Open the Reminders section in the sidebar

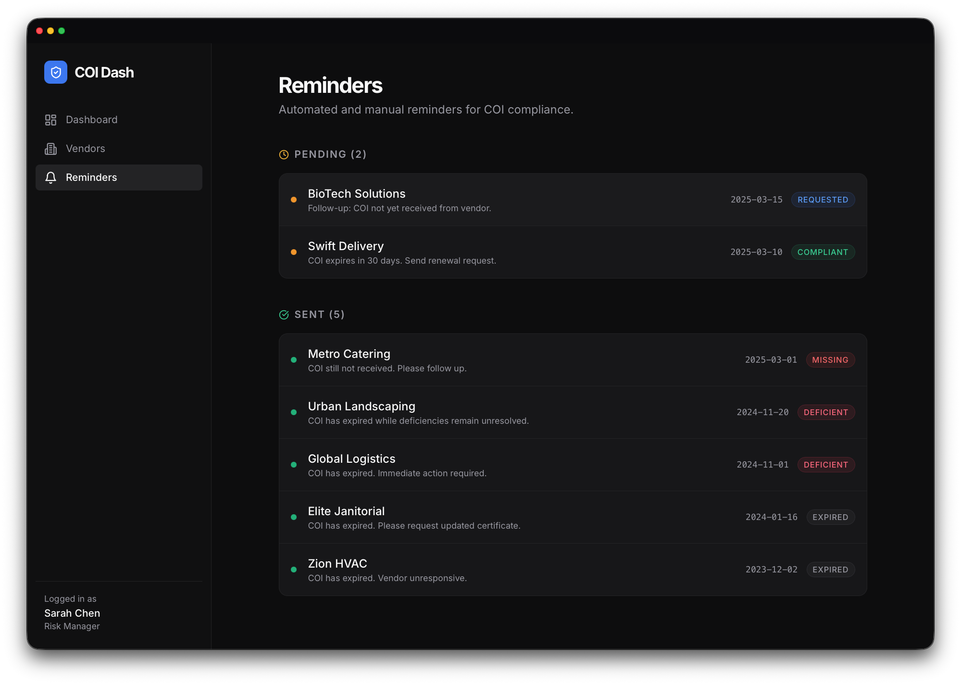tap(91, 178)
